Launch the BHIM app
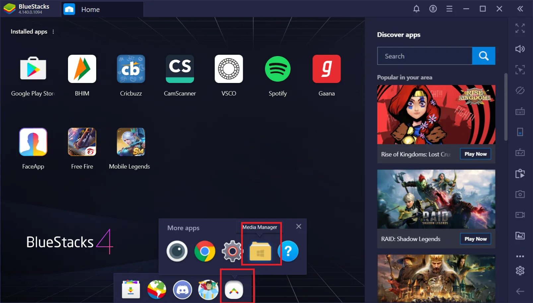533x303 pixels. click(82, 69)
